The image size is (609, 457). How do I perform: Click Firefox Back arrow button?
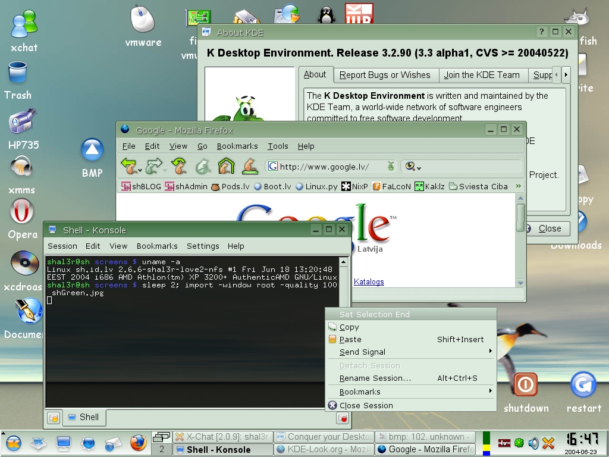128,166
